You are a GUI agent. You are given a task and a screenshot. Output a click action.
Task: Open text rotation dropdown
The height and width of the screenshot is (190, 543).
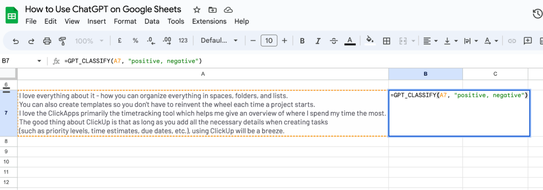click(491, 41)
